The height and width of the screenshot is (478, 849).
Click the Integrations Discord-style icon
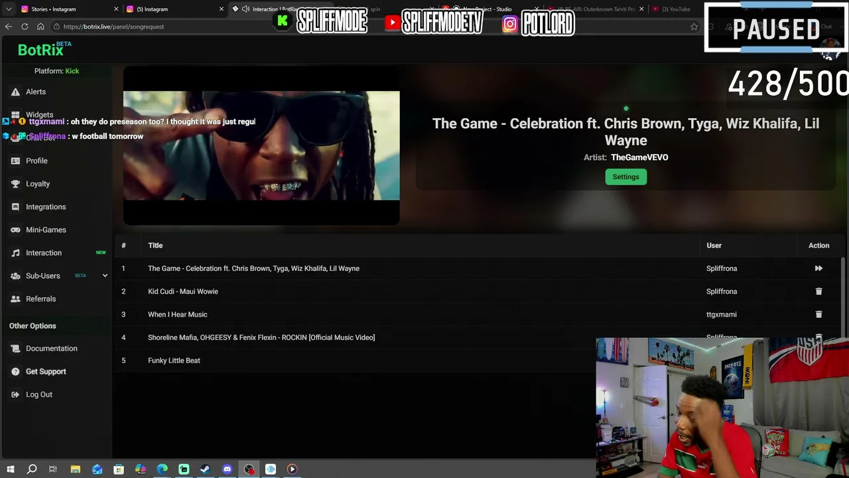pos(15,207)
